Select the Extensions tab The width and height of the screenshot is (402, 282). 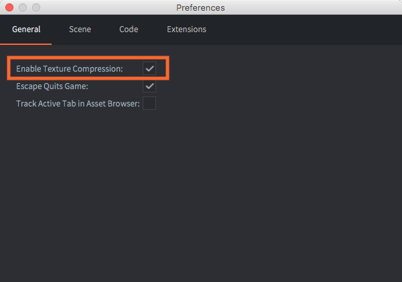(x=186, y=29)
